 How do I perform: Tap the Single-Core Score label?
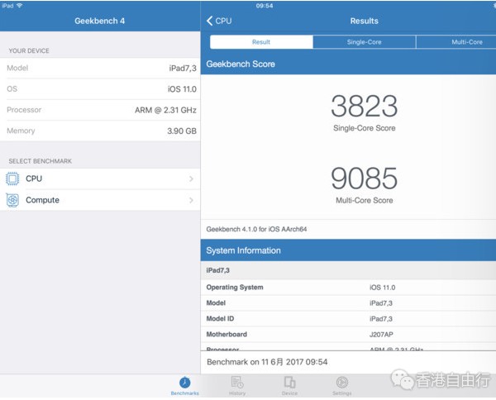coord(364,128)
